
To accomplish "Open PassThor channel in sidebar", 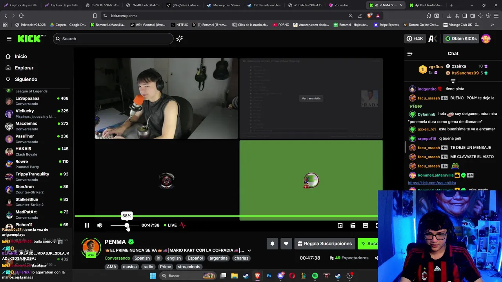I will tap(36, 139).
